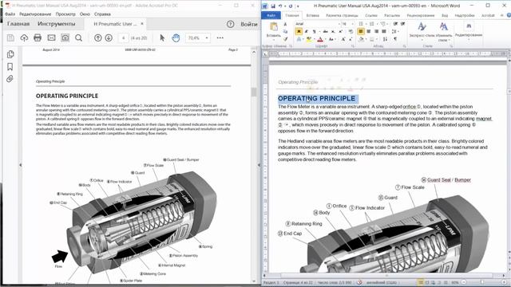Click Войти sign-in button in Acrobat
Image resolution: width=511 pixels, height=287 pixels.
[x=249, y=24]
